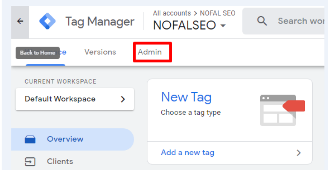Click the Add a new tag link
This screenshot has width=328, height=170.
(x=188, y=153)
